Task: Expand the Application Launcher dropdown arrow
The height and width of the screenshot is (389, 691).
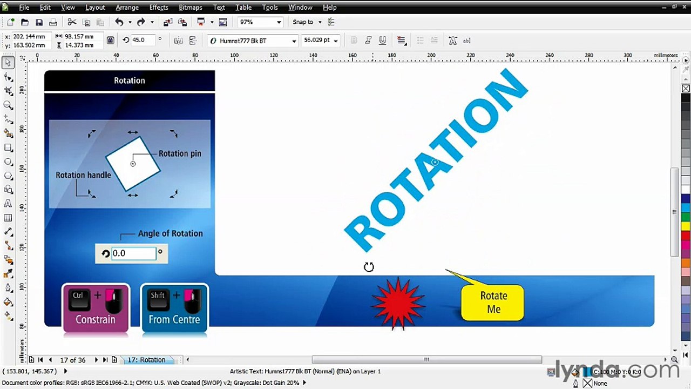Action: [x=212, y=22]
